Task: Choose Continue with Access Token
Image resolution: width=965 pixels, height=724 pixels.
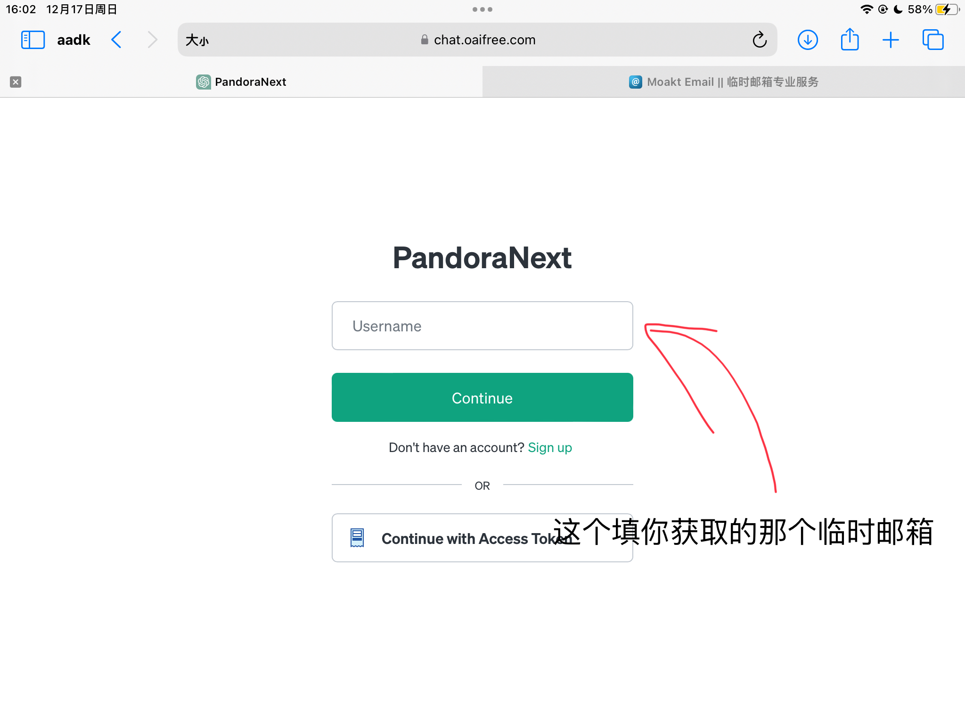Action: coord(482,538)
